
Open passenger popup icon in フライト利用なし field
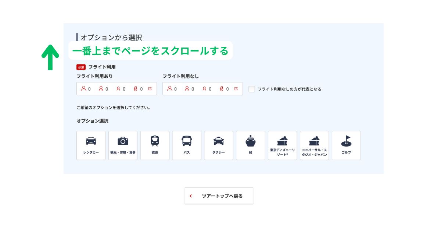click(236, 89)
